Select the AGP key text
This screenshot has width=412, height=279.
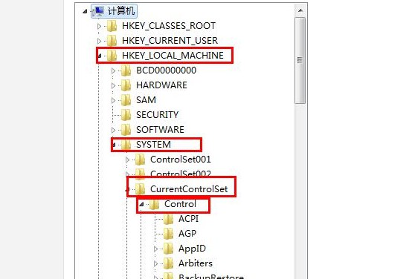(x=187, y=234)
